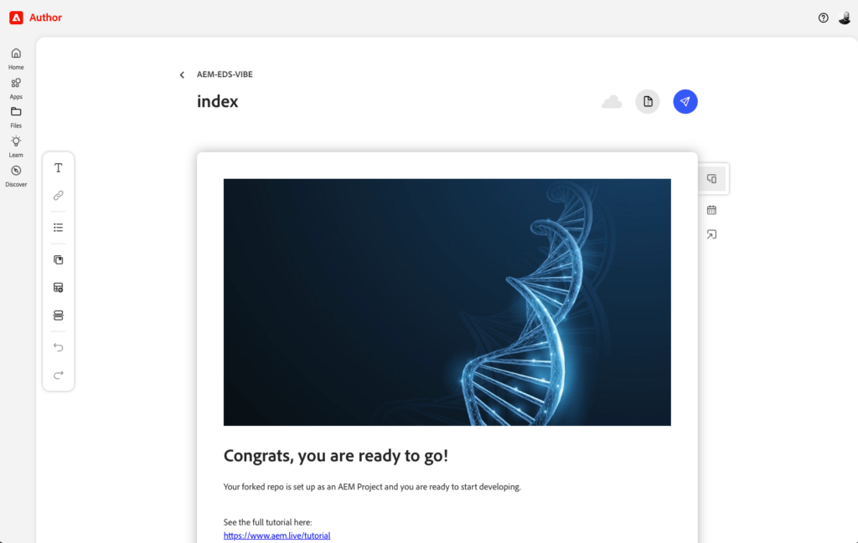
Task: Click the open-in-new-window arrow icon
Action: pyautogui.click(x=711, y=234)
